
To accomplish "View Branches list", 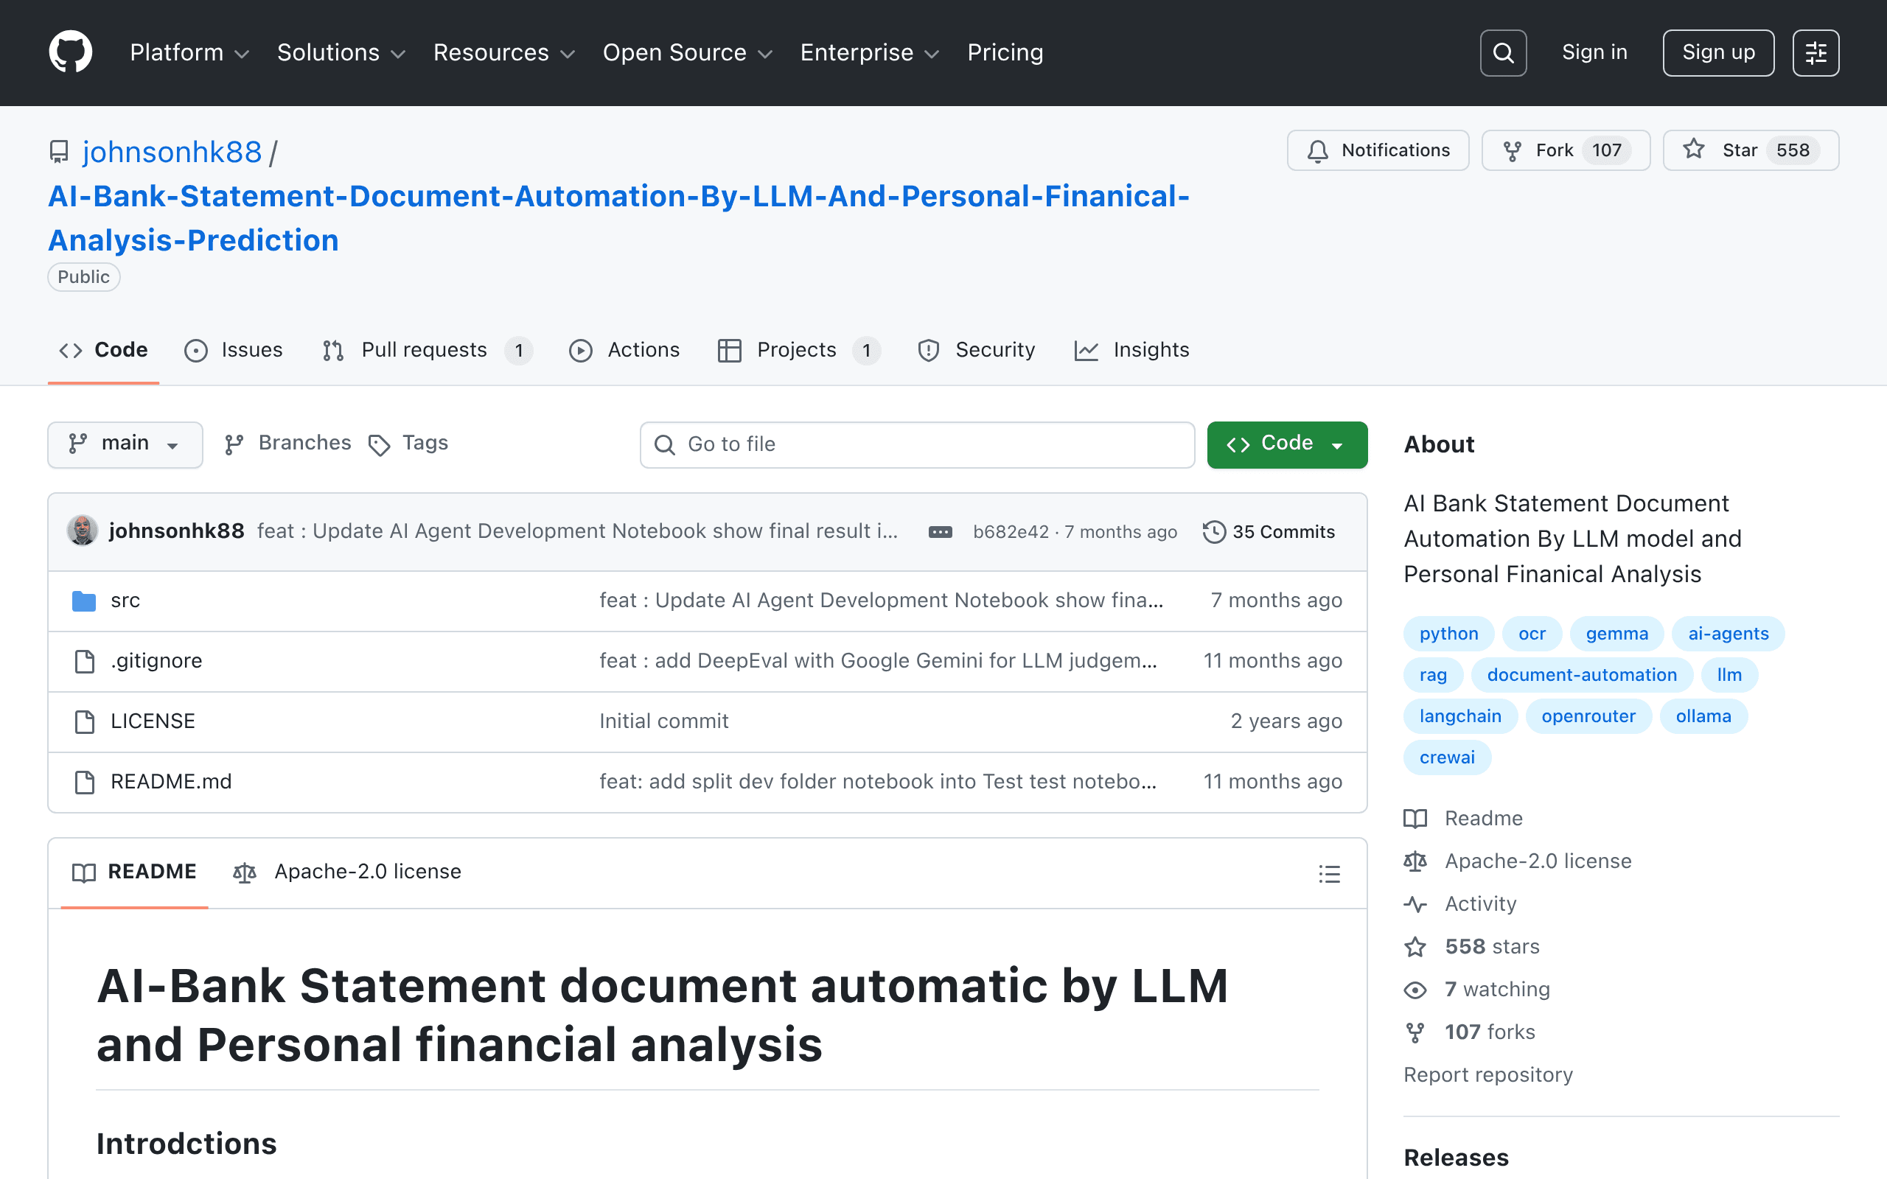I will pyautogui.click(x=287, y=444).
